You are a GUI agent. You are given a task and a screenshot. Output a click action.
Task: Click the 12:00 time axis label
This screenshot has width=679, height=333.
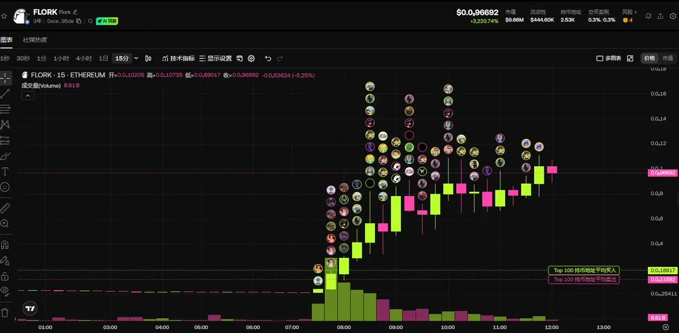552,327
